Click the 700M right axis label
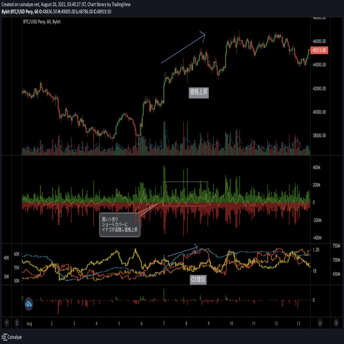The height and width of the screenshot is (344, 344). pos(336,260)
